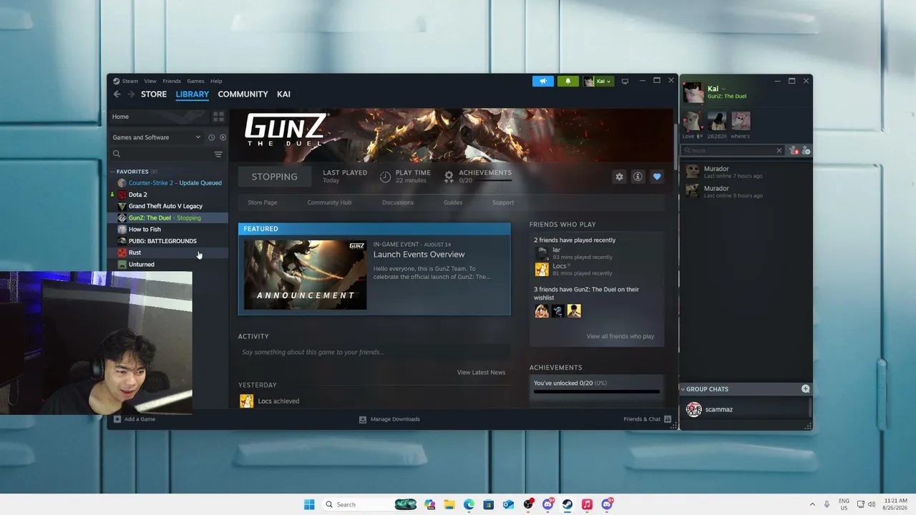Image resolution: width=916 pixels, height=515 pixels.
Task: Enter Big Picture mode via monitor icon
Action: coord(625,81)
